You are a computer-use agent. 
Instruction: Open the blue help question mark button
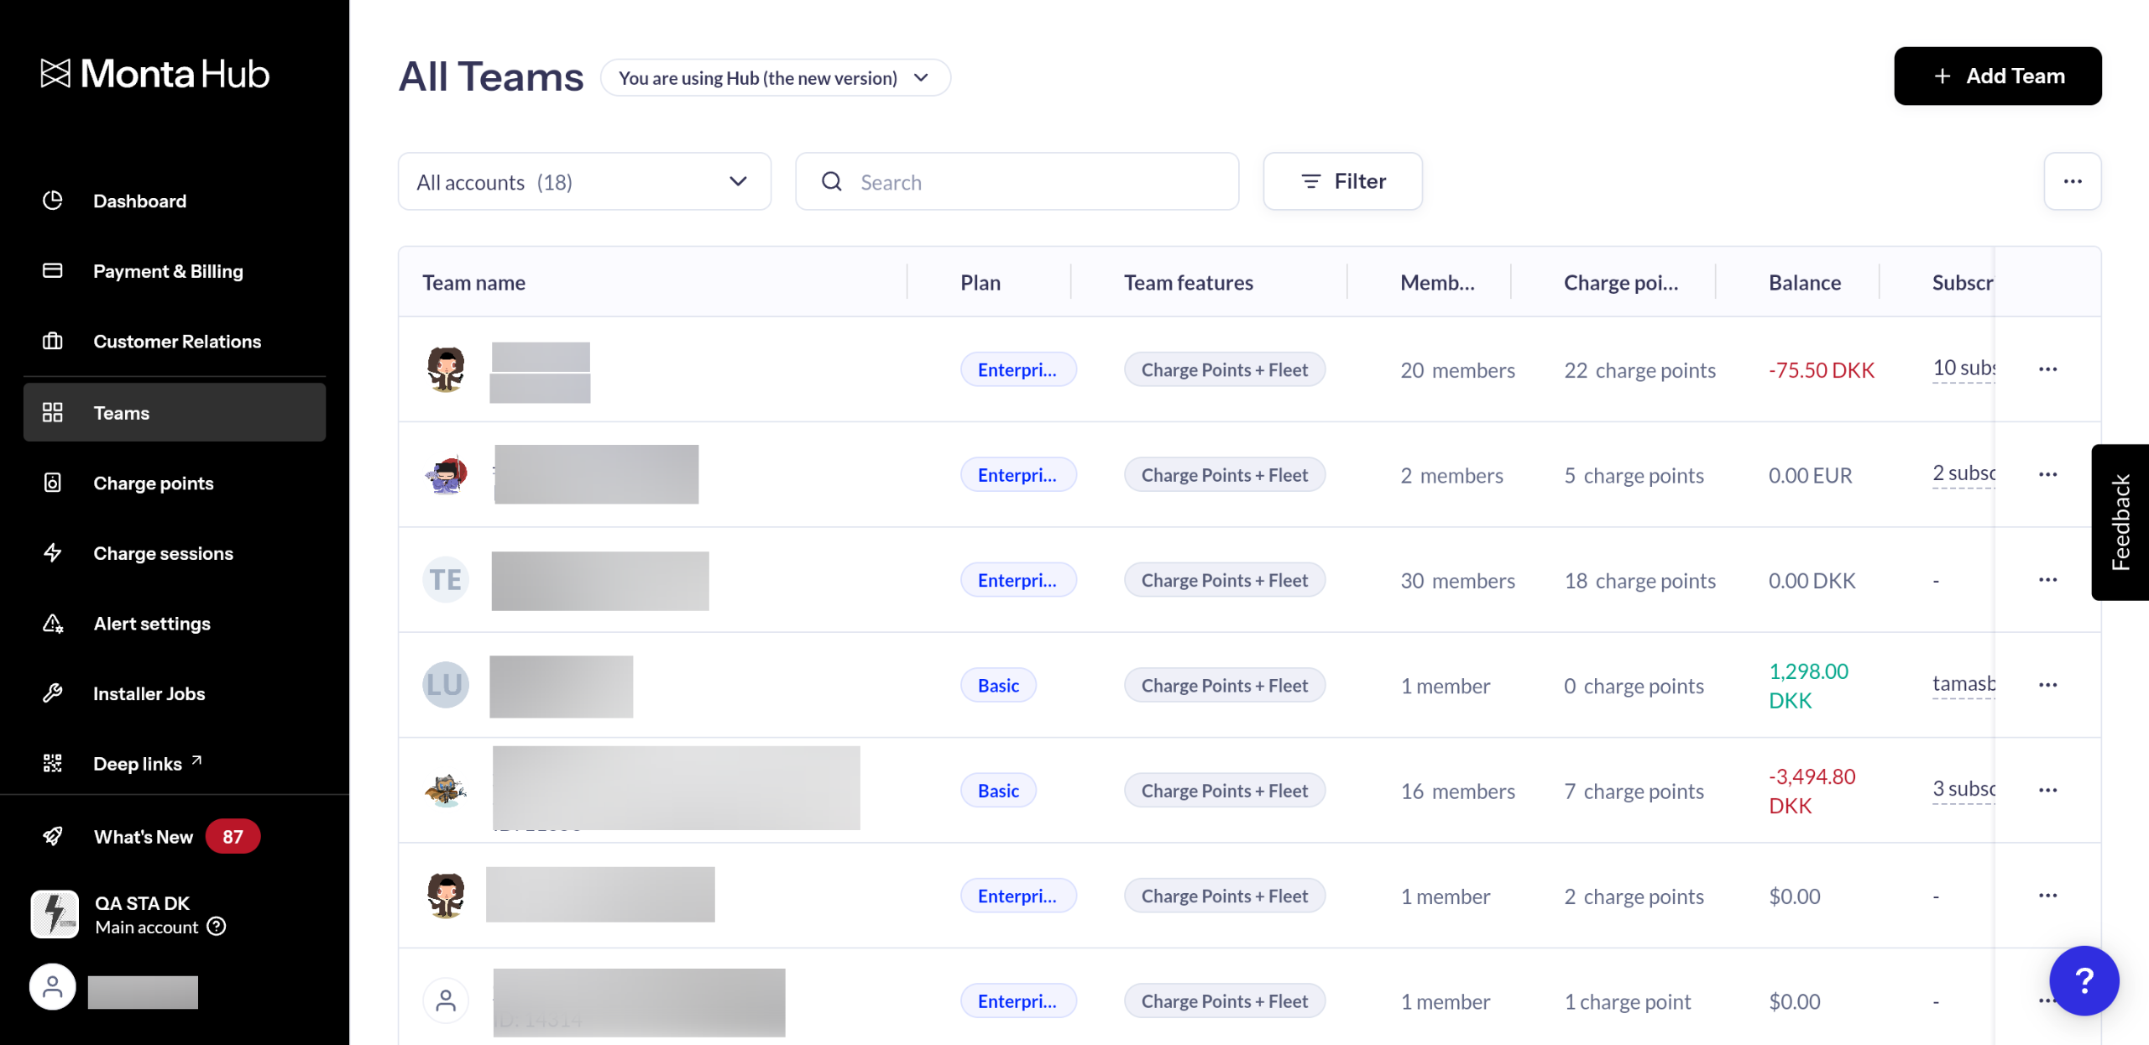(2084, 980)
